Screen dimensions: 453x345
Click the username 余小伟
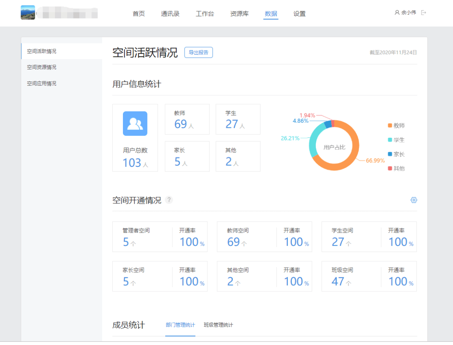tap(409, 13)
